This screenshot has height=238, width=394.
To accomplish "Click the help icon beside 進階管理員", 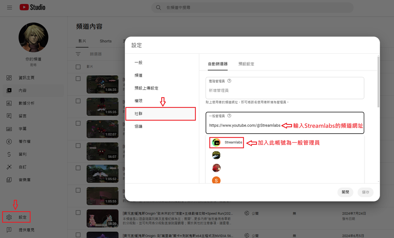I will [229, 81].
